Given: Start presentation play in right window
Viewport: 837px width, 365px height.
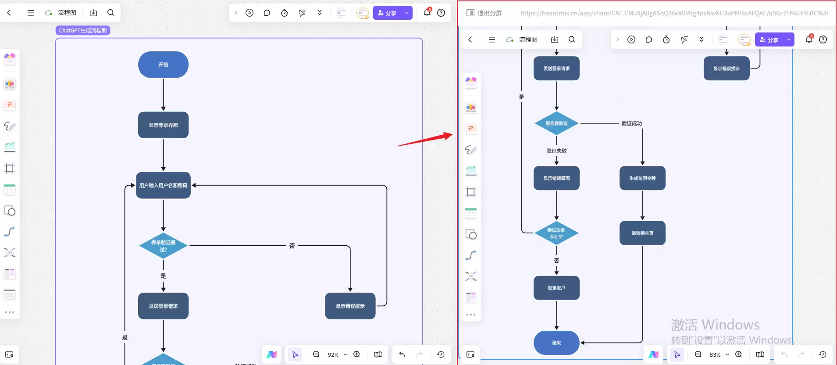Looking at the screenshot, I should tap(631, 39).
